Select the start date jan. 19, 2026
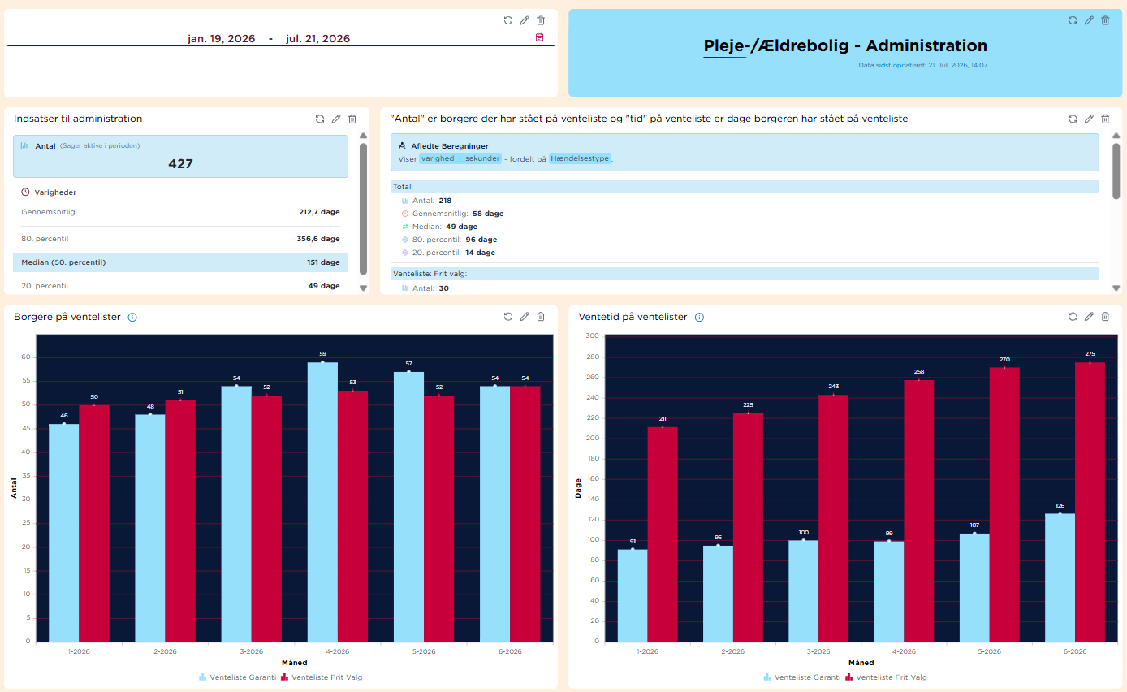The image size is (1127, 692). (x=221, y=38)
